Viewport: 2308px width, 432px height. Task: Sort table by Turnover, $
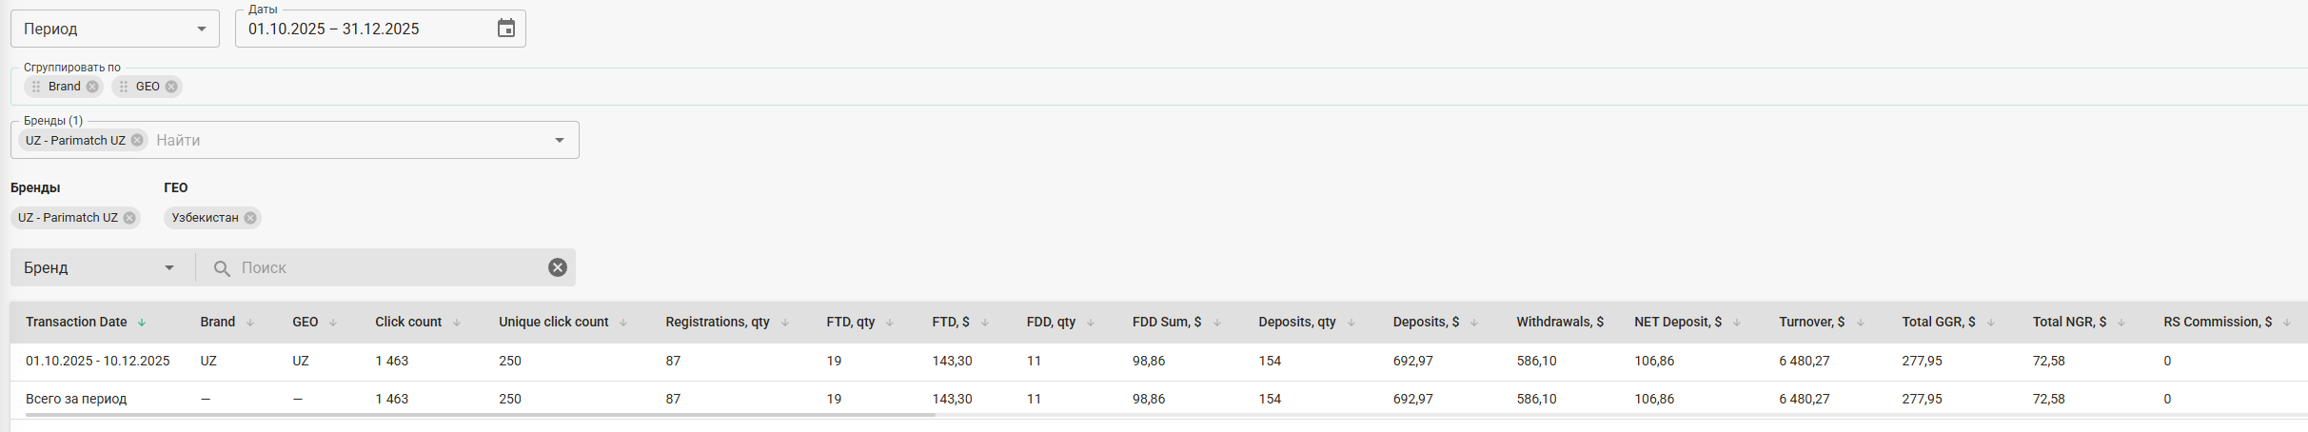coord(1860,323)
